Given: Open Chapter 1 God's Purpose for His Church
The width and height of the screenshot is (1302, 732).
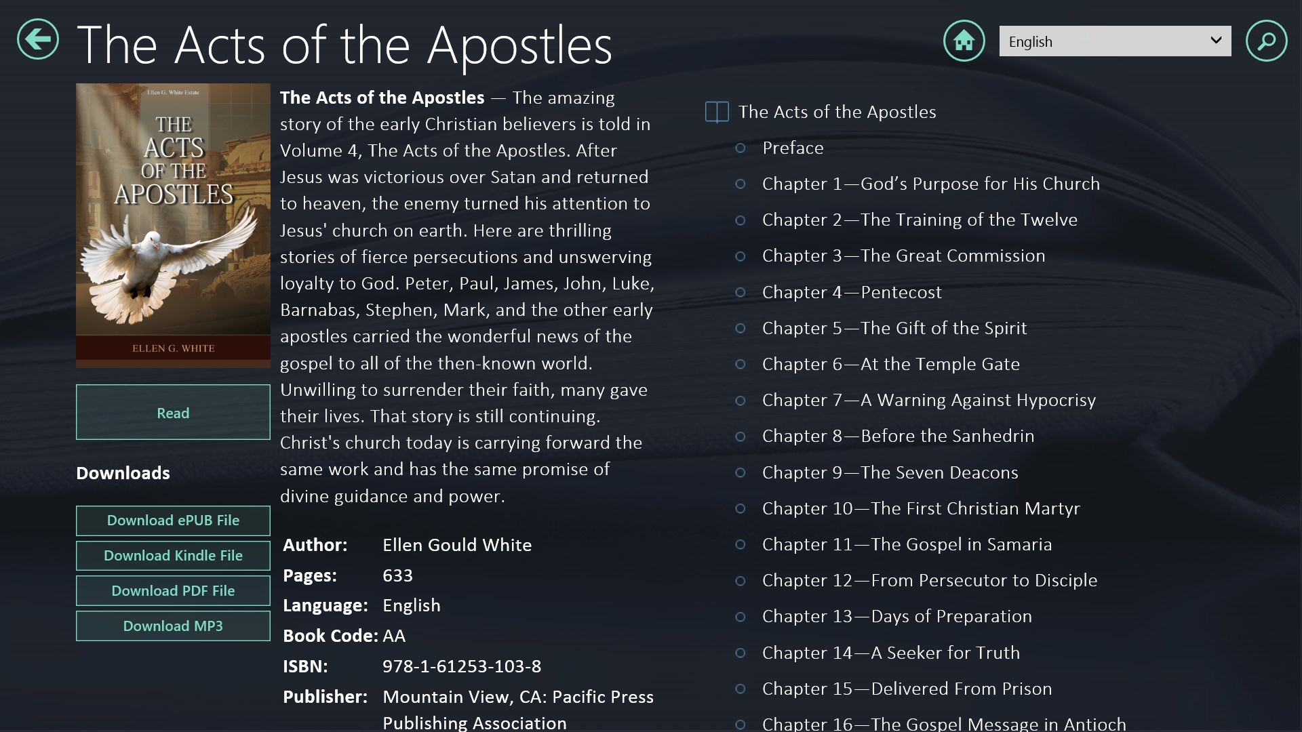Looking at the screenshot, I should [930, 184].
